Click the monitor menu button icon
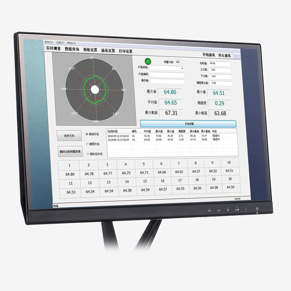 [210, 210]
